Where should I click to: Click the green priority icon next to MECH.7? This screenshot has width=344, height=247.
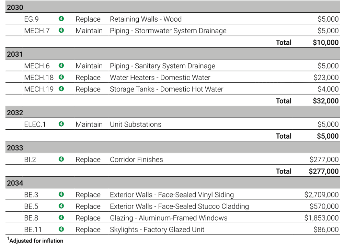tap(61, 30)
